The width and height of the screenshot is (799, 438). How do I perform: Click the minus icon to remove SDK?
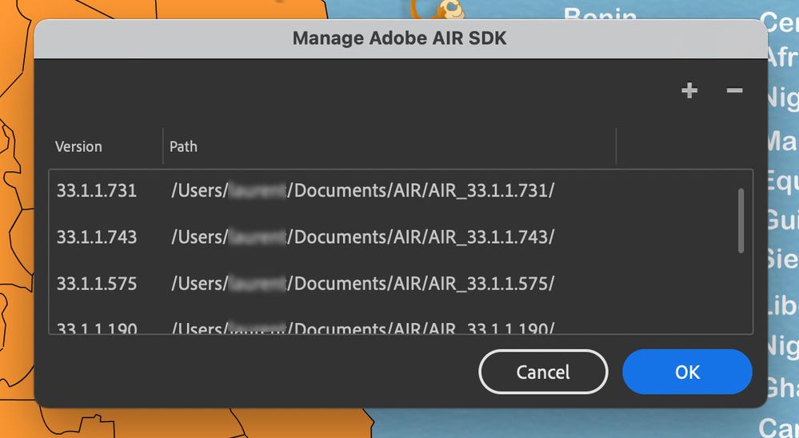734,90
